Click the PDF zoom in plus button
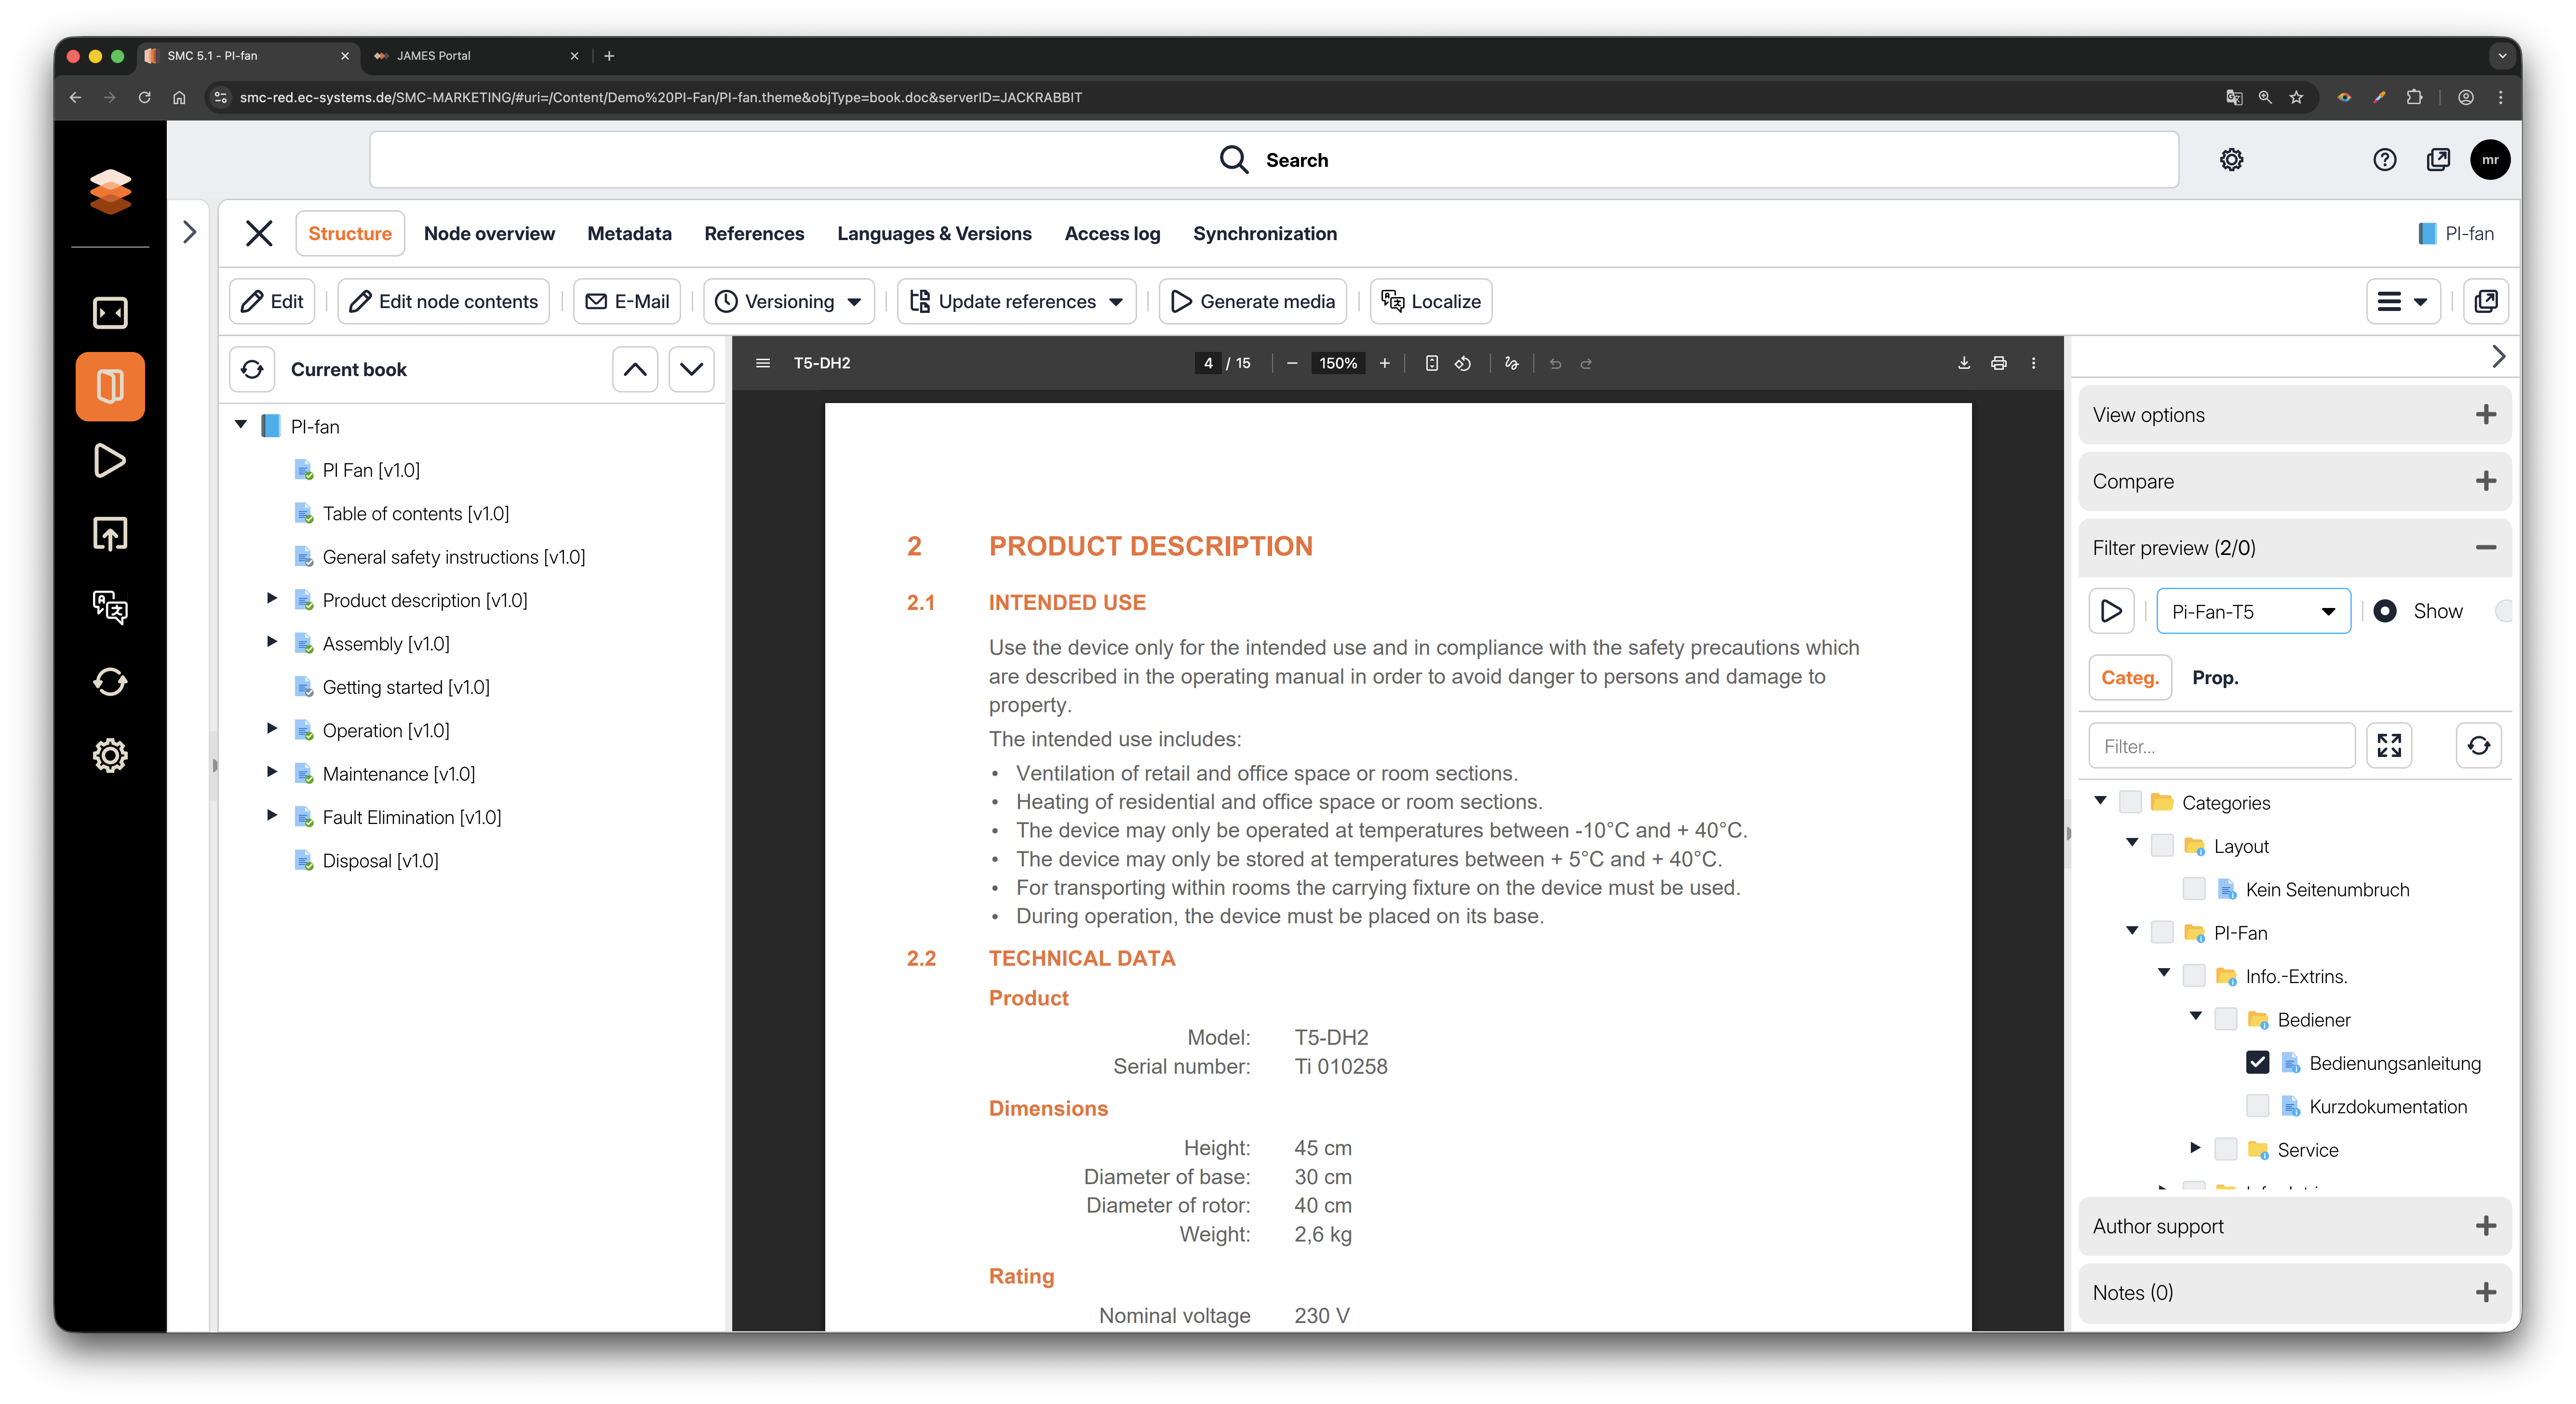This screenshot has width=2576, height=1404. [x=1384, y=363]
